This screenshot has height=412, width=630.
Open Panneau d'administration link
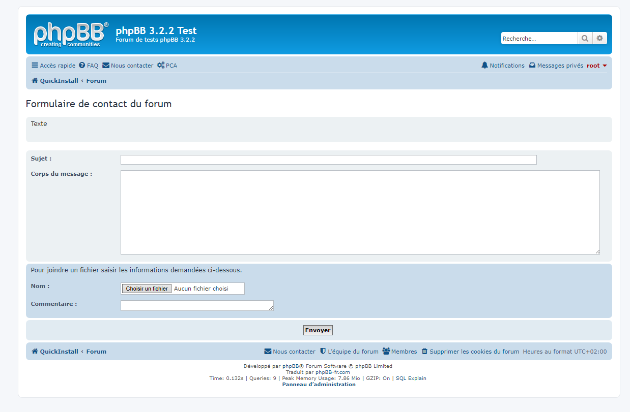319,385
